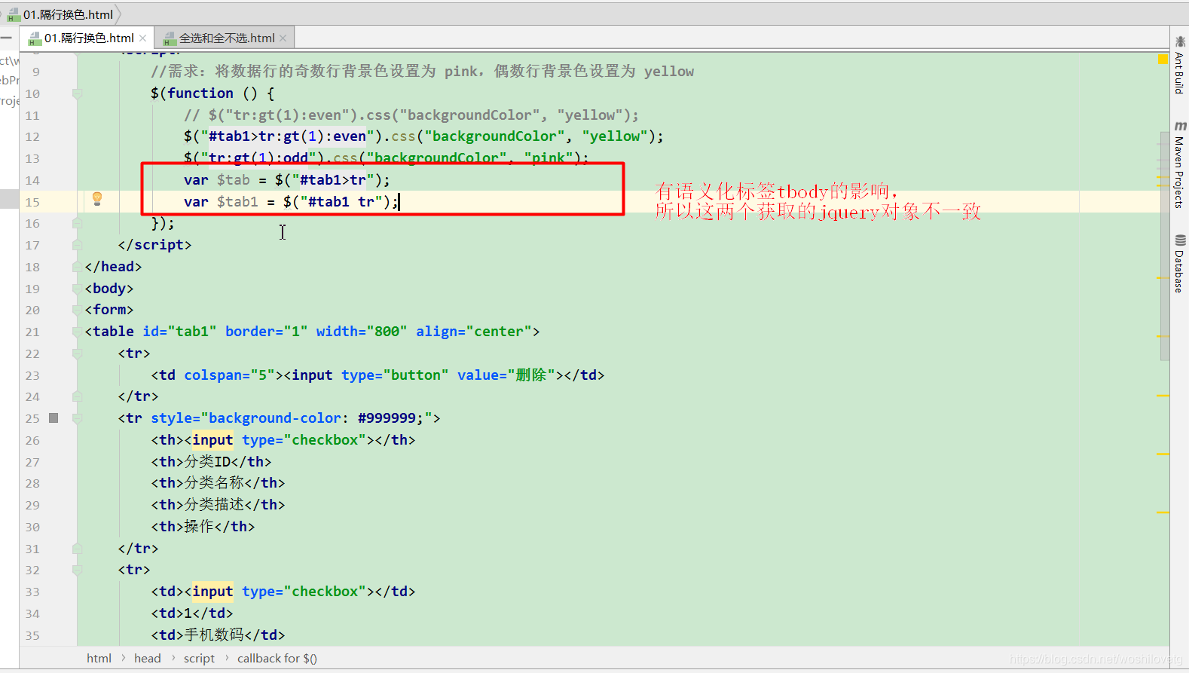Click the yellow inspection status indicator
Image resolution: width=1189 pixels, height=673 pixels.
tap(1163, 59)
